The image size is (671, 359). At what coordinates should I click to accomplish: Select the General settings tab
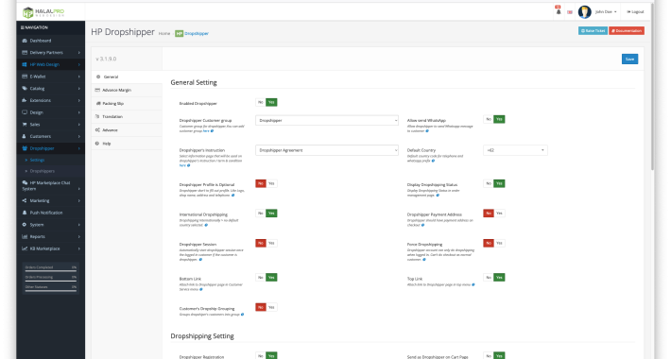coord(127,77)
